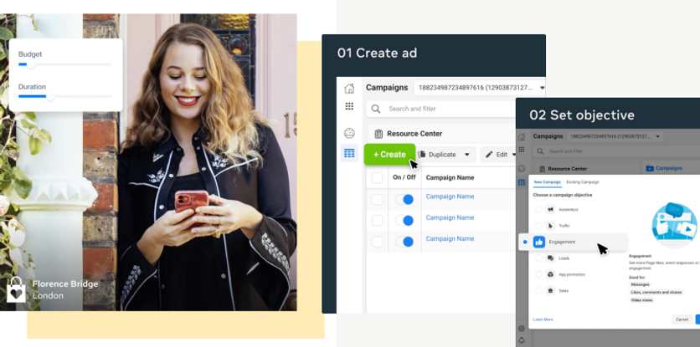The width and height of the screenshot is (700, 347).
Task: Click the pencil icon on the Edit button
Action: click(489, 155)
